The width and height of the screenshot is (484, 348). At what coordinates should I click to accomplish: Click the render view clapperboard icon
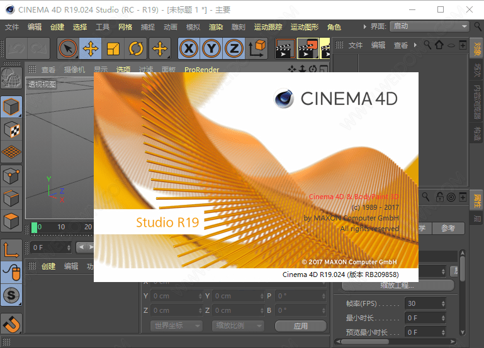[x=285, y=48]
